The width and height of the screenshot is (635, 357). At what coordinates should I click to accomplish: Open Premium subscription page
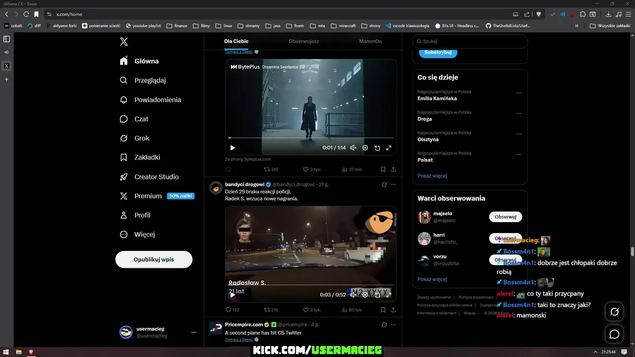pyautogui.click(x=156, y=196)
